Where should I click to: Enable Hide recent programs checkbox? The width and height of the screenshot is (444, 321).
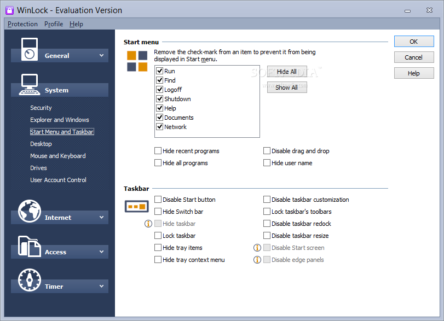pyautogui.click(x=158, y=151)
